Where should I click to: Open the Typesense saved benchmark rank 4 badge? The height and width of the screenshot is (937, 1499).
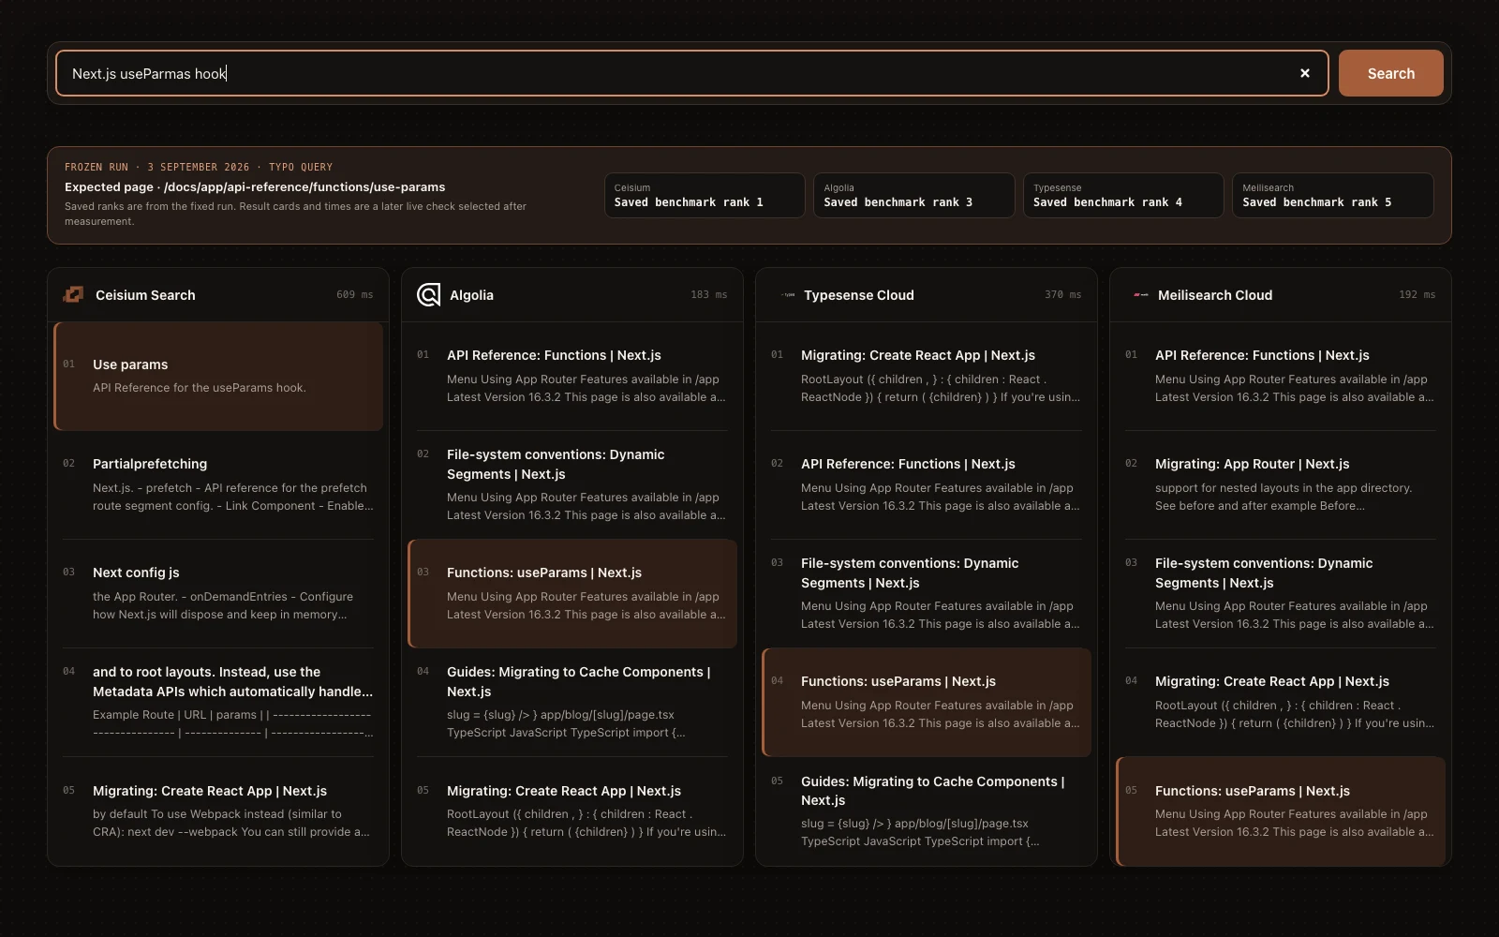tap(1123, 195)
